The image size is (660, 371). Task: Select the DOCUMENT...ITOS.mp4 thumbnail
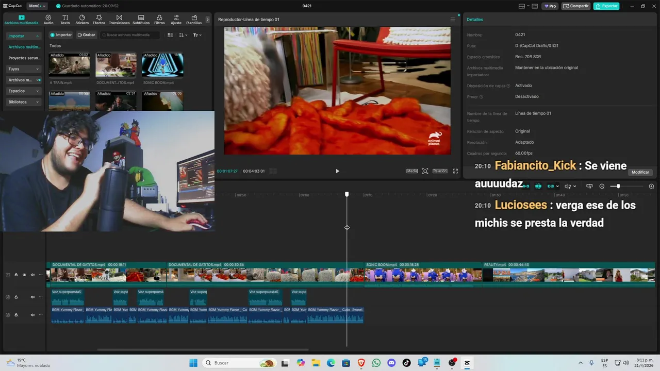click(116, 64)
